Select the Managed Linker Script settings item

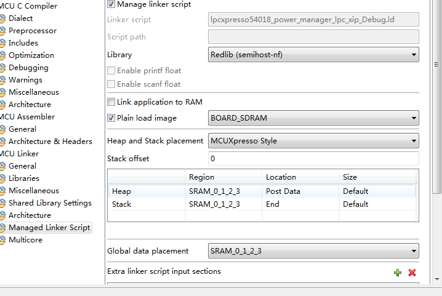(49, 228)
